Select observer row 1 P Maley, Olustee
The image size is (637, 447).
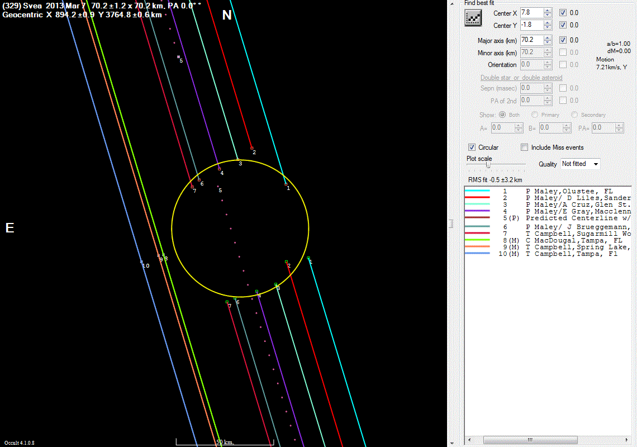[x=548, y=191]
